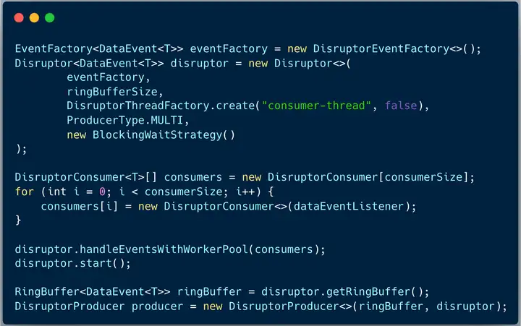This screenshot has height=326, width=521.
Task: Click the disruptor.start() statement
Action: (x=73, y=263)
